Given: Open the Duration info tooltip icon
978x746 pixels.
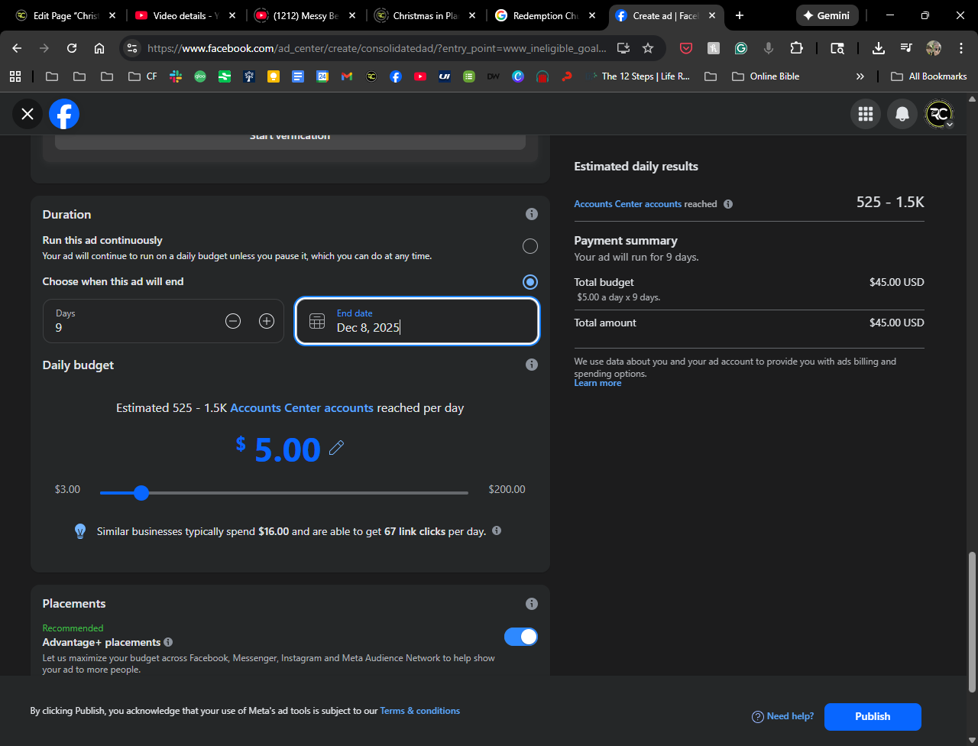Looking at the screenshot, I should click(x=532, y=215).
